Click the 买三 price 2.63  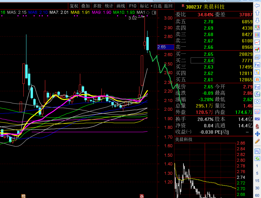209,67
